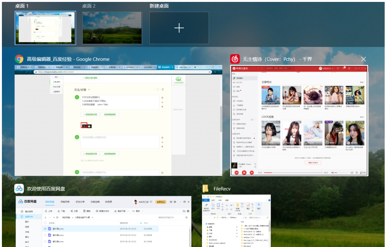This screenshot has width=385, height=247.
Task: Close the NetEase music window in Task View
Action: [364, 59]
